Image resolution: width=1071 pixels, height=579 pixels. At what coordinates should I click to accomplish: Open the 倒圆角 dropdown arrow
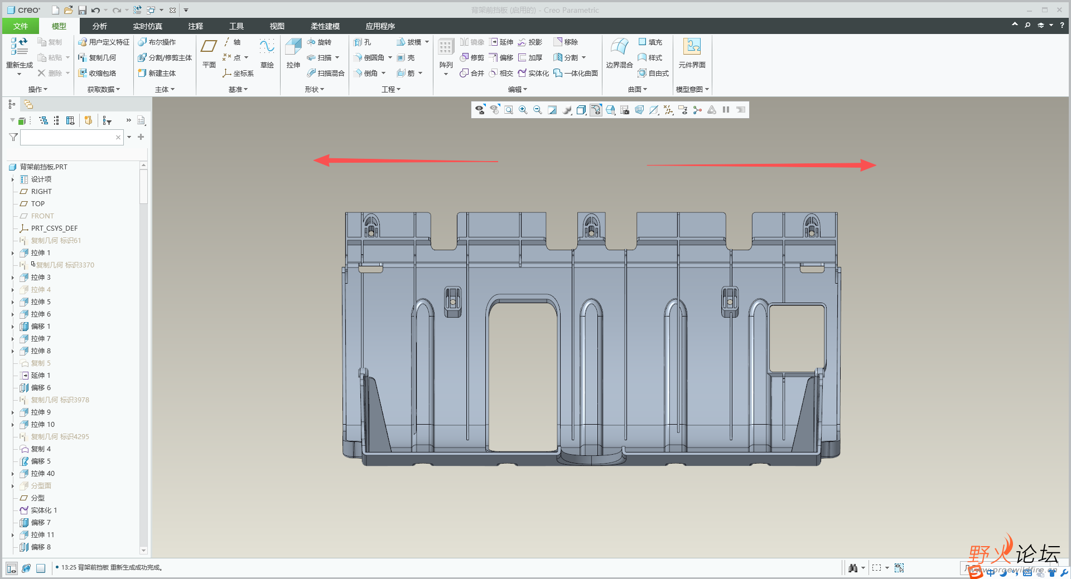390,58
